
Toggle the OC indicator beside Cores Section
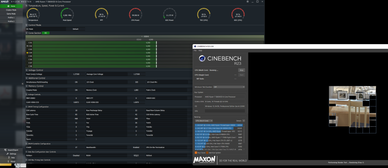pyautogui.click(x=46, y=33)
